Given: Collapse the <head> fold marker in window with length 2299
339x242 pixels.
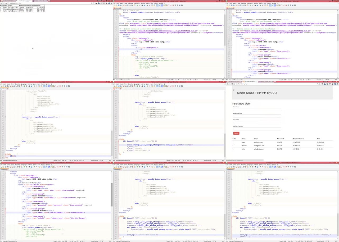Looking at the screenshot, I should coord(232,18).
